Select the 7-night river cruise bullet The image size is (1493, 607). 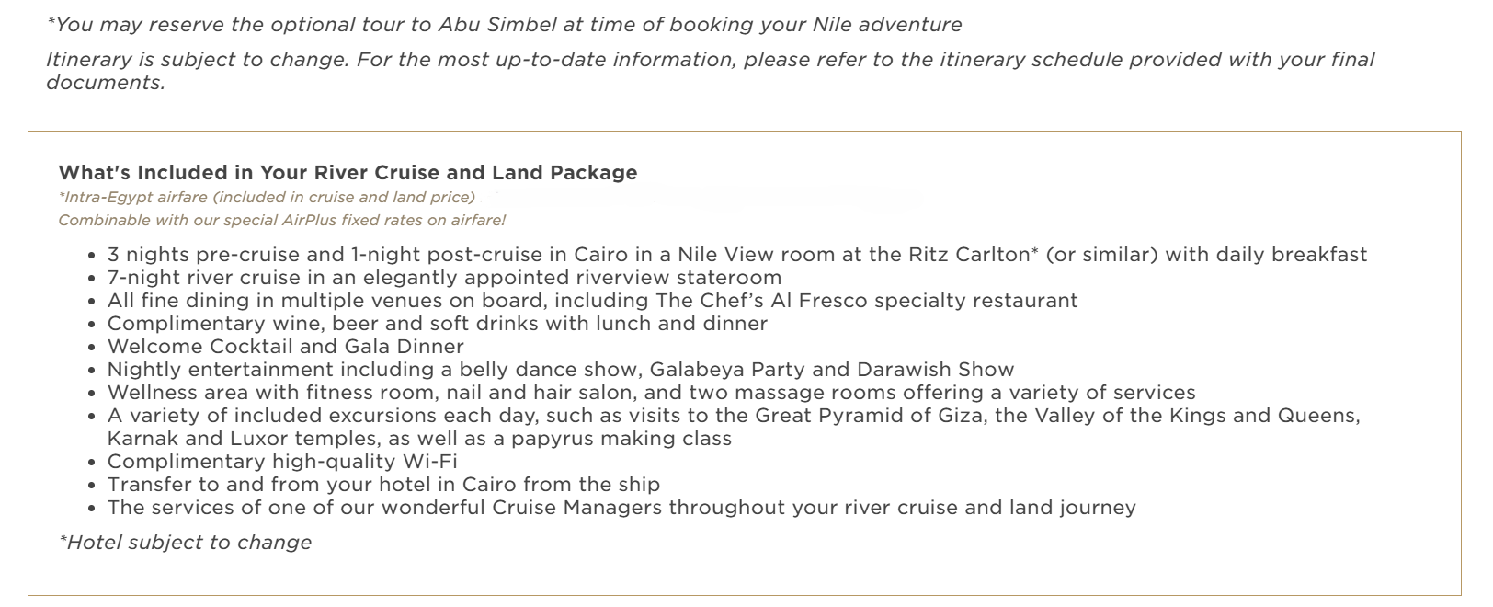click(444, 278)
